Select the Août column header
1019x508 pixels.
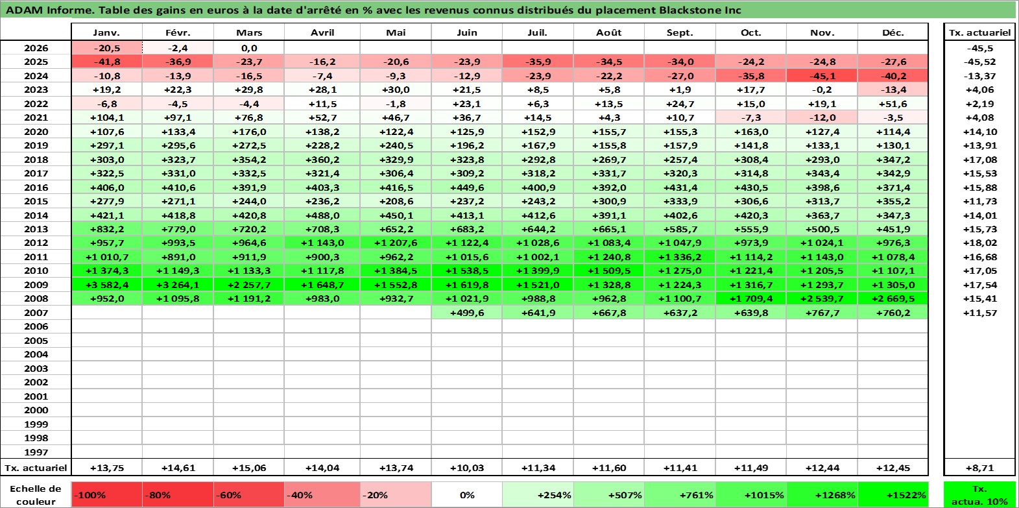[x=608, y=32]
